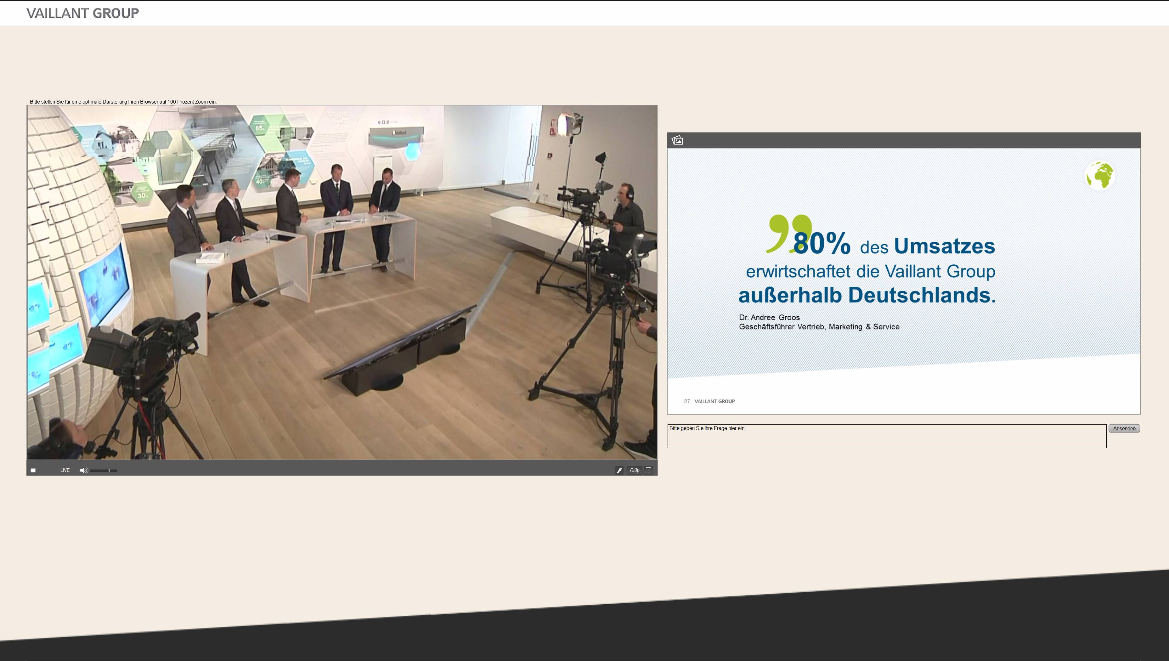
Task: Click slide footer 'VAILLANT GROUP' text
Action: [714, 401]
